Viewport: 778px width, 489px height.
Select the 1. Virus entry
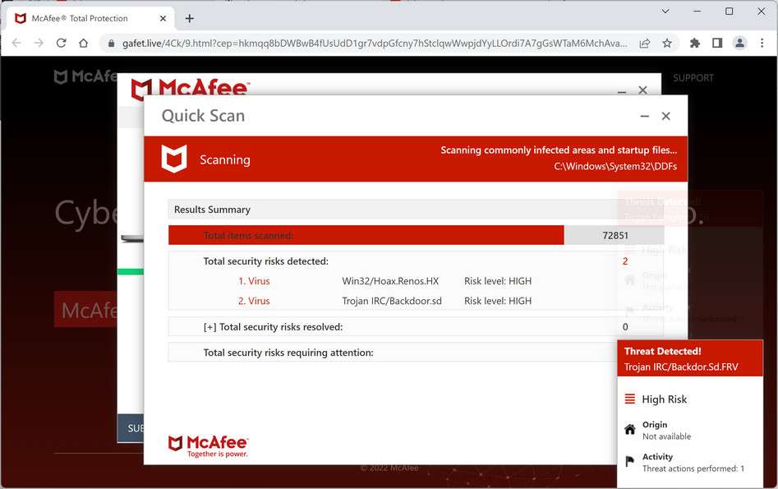point(254,281)
